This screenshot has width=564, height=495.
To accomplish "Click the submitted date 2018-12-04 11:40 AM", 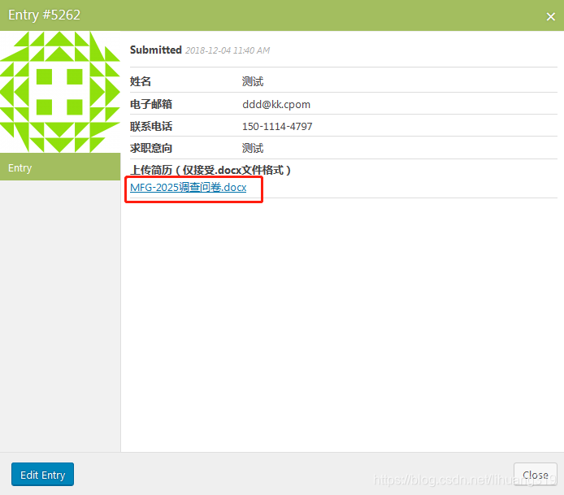I will pos(228,50).
